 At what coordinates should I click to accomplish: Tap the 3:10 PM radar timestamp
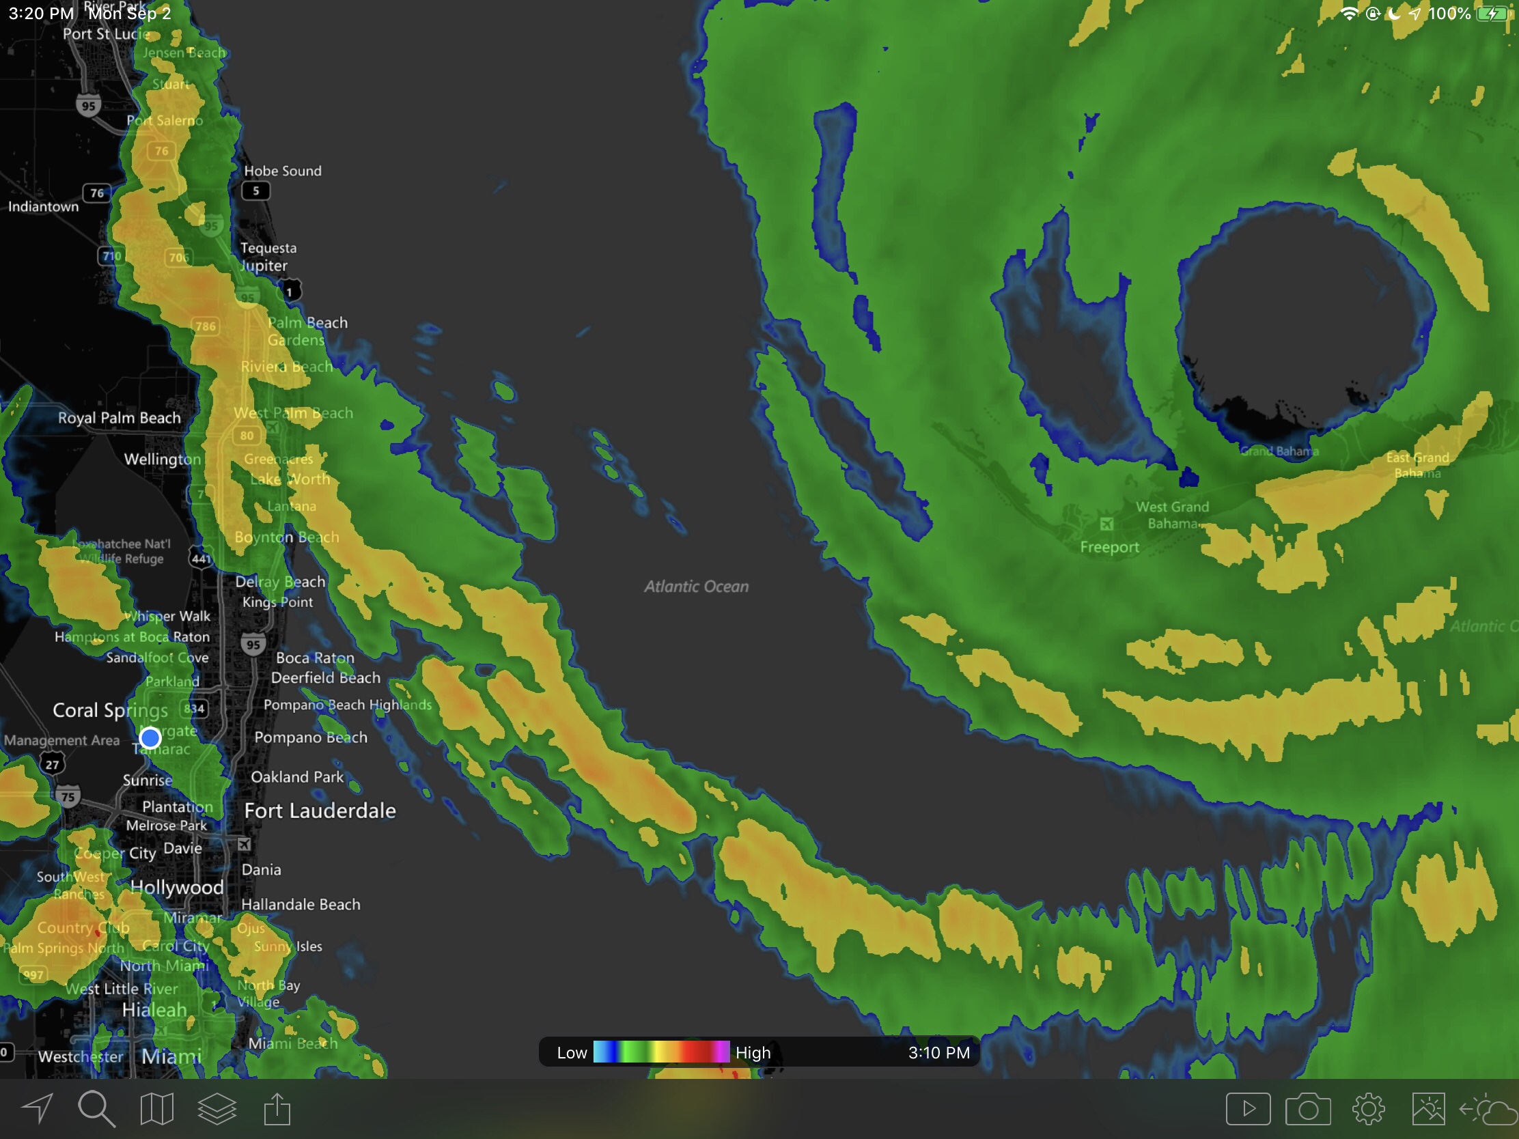(938, 1052)
